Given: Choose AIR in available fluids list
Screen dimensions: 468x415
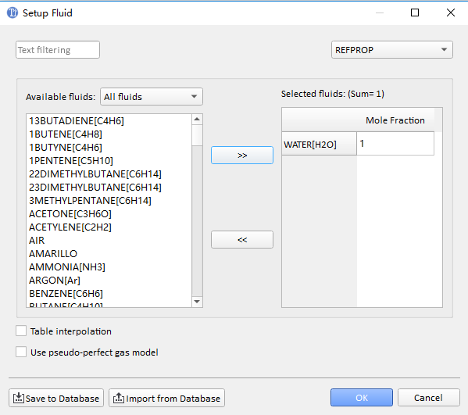Looking at the screenshot, I should pos(37,241).
